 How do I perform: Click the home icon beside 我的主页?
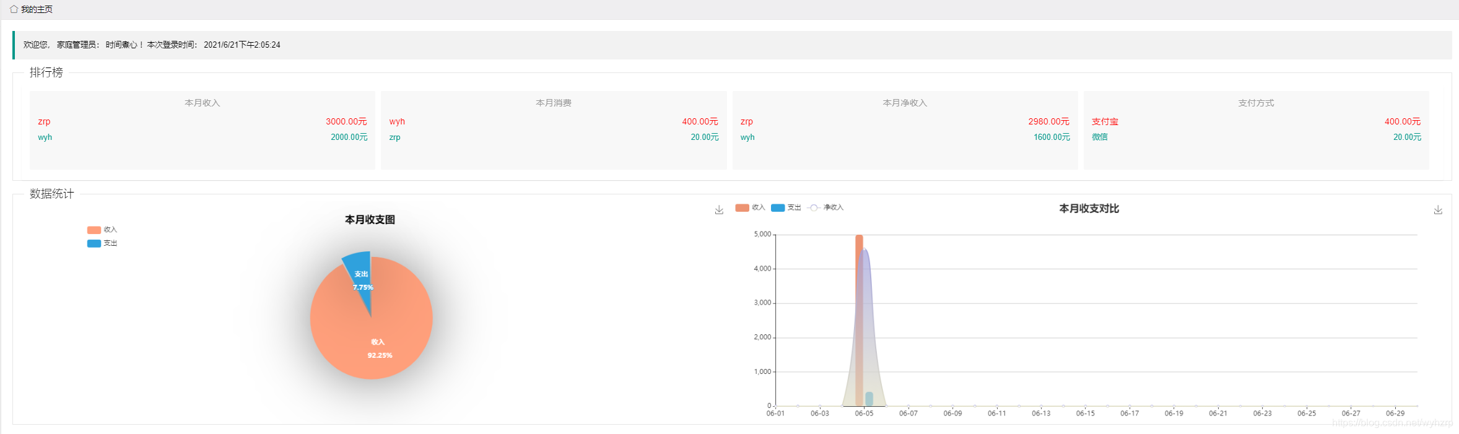click(14, 9)
